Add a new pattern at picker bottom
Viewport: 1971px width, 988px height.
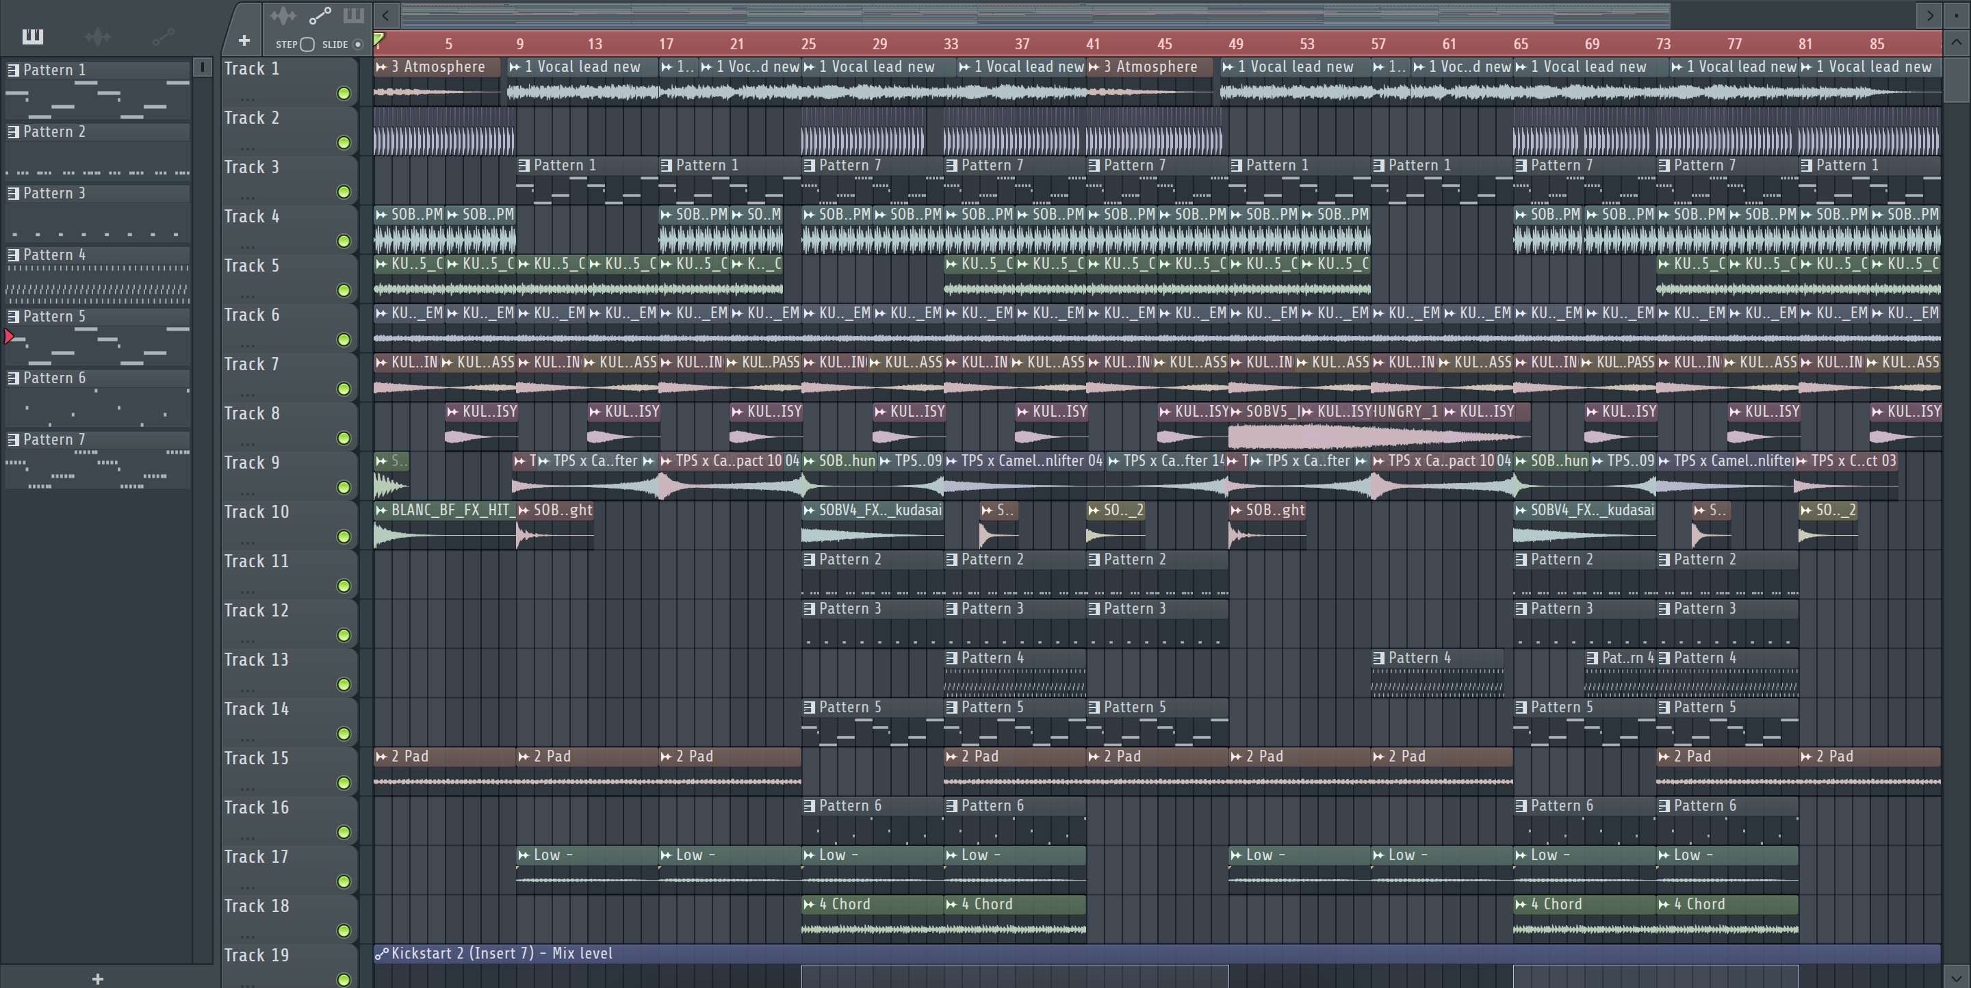pos(97,978)
